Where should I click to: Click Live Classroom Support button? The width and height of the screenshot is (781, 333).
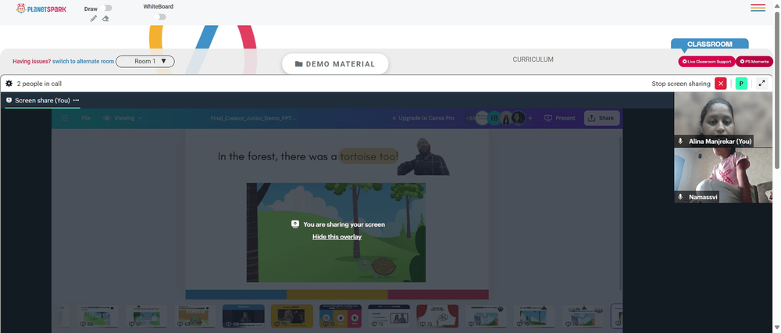tap(706, 61)
